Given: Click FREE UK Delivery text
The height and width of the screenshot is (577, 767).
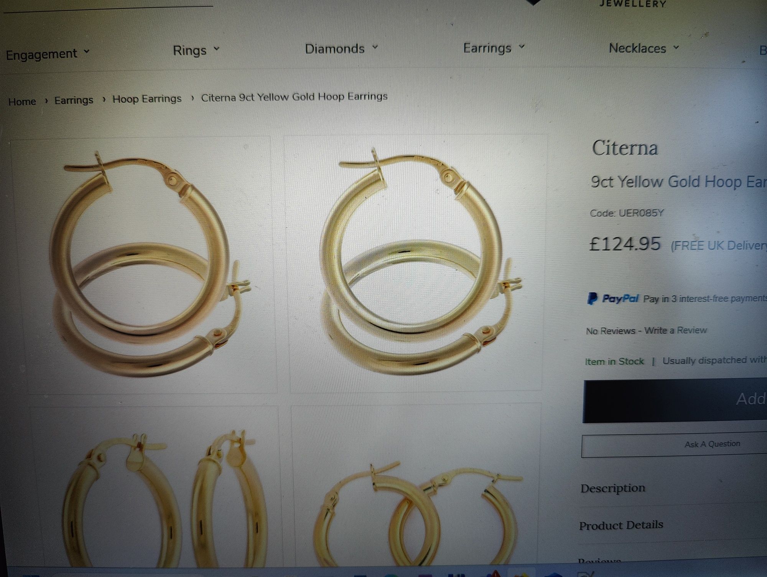Looking at the screenshot, I should click(x=719, y=246).
